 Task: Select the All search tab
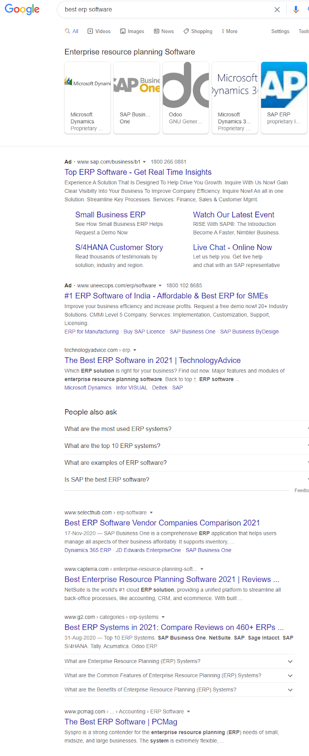pos(72,31)
